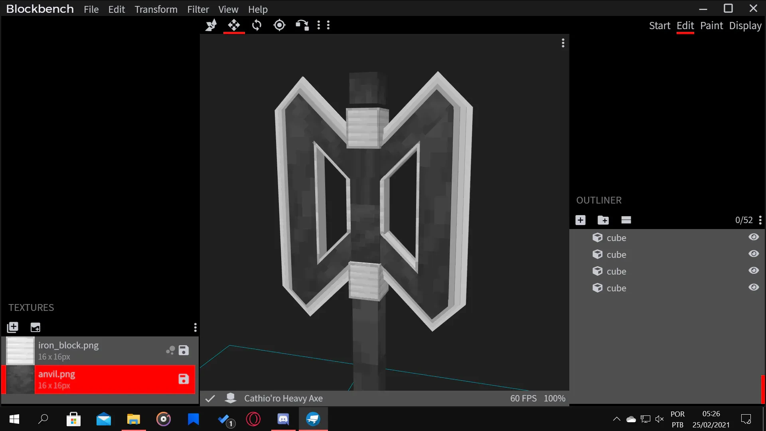766x431 pixels.
Task: Toggle particle texture icon on iron_block.png
Action: (170, 350)
